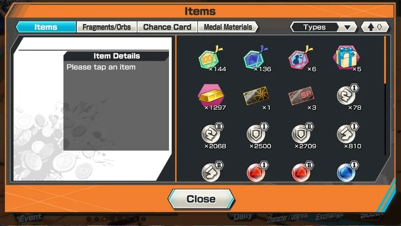Click the orange item list scrollbar
Screen dimensions: 401x226
(385, 60)
